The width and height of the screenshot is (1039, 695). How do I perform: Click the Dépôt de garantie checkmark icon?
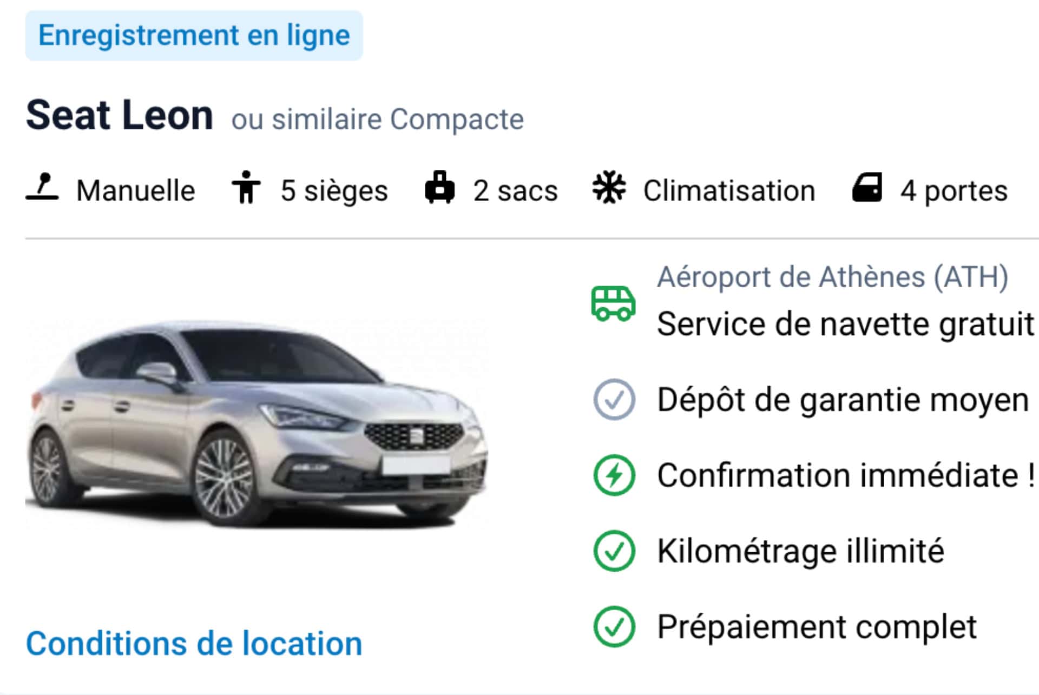613,400
